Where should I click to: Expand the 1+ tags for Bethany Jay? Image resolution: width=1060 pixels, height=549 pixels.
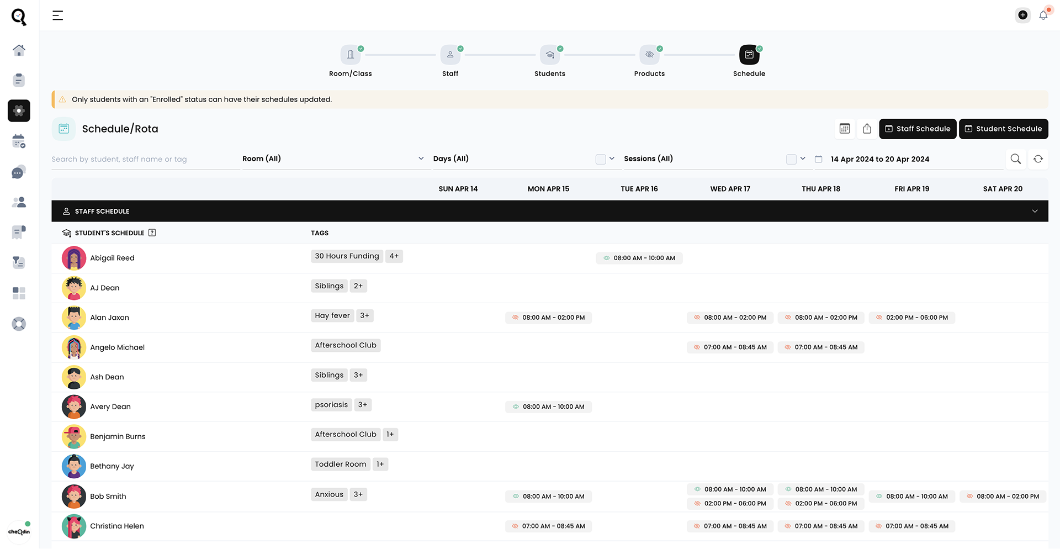tap(380, 464)
